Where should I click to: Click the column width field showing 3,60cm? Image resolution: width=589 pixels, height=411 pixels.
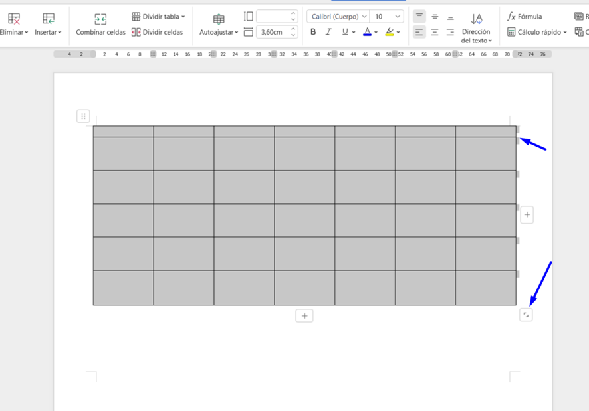pos(271,32)
